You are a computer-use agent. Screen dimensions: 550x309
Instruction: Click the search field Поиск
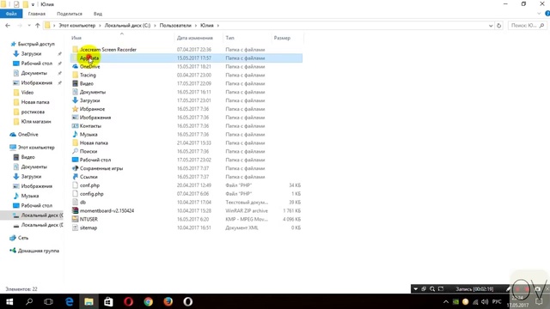527,25
